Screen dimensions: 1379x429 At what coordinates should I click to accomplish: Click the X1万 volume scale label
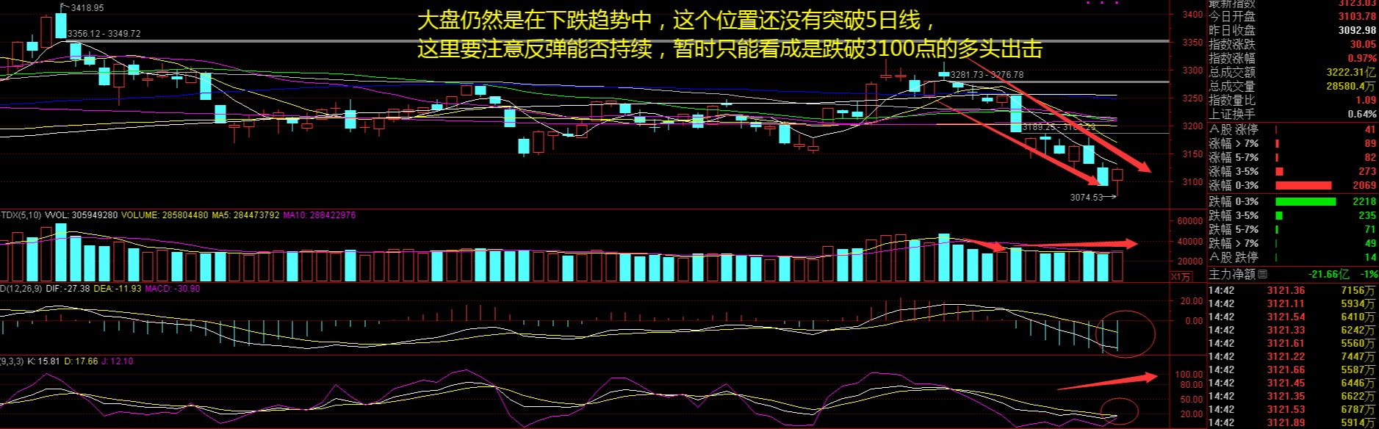pyautogui.click(x=1181, y=276)
